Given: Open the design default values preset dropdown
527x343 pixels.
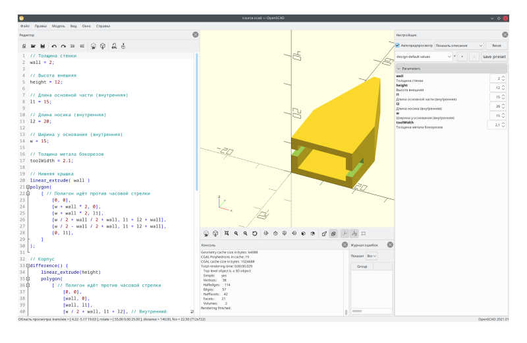Looking at the screenshot, I should (x=424, y=57).
